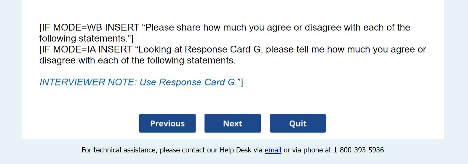Click the words "following statements."]" on line two
The width and height of the screenshot is (468, 164).
click(86, 39)
